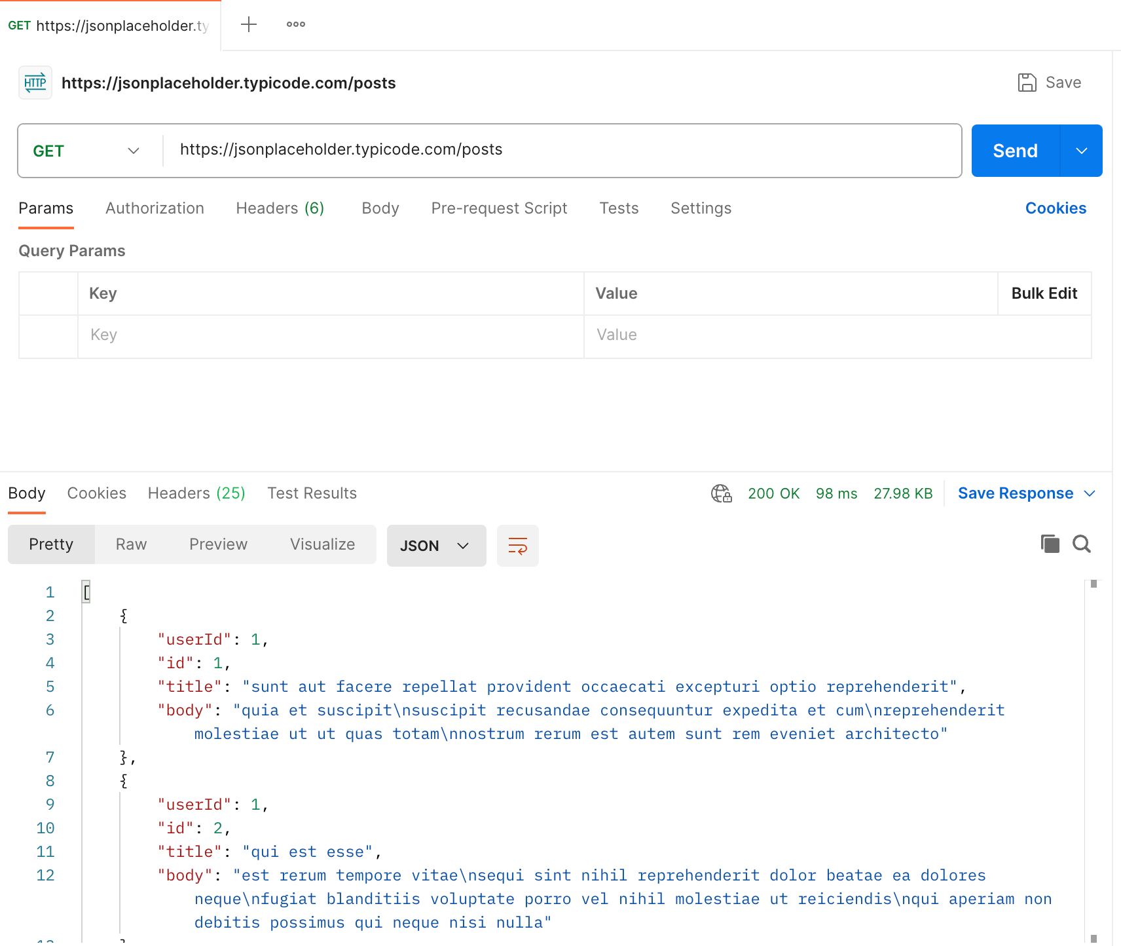1121x946 pixels.
Task: Switch response view to Visualize
Action: coord(322,544)
